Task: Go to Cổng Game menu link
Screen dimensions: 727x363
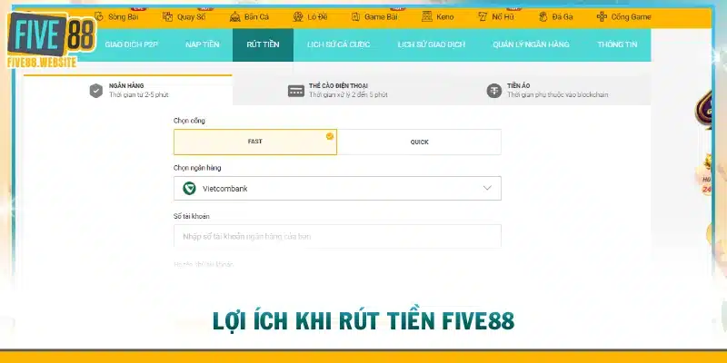Action: 631,17
